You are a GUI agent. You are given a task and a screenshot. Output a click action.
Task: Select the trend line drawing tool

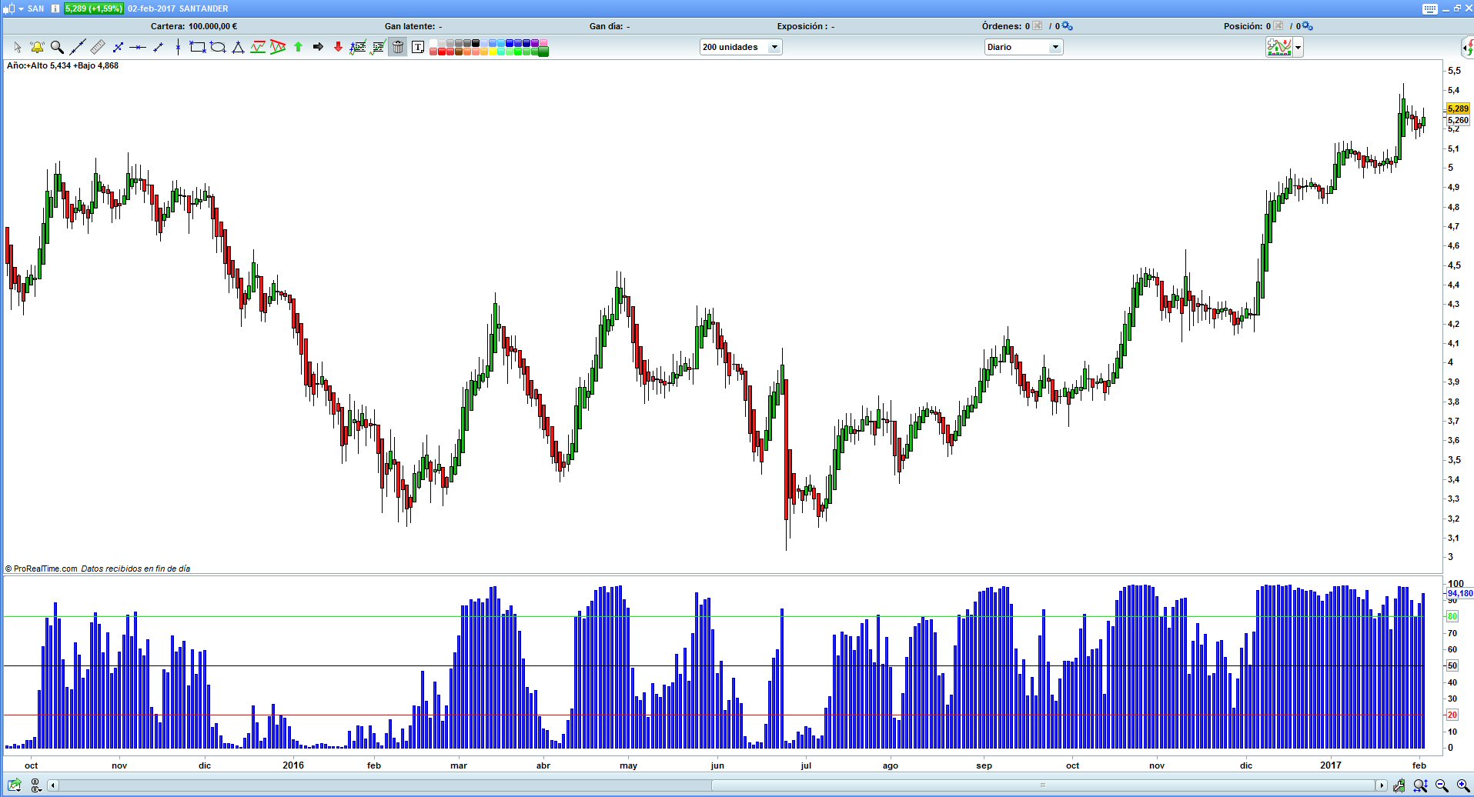pos(77,48)
